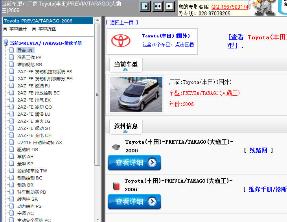
Task: Open 动力转向 PS chapter
Action: [29, 206]
